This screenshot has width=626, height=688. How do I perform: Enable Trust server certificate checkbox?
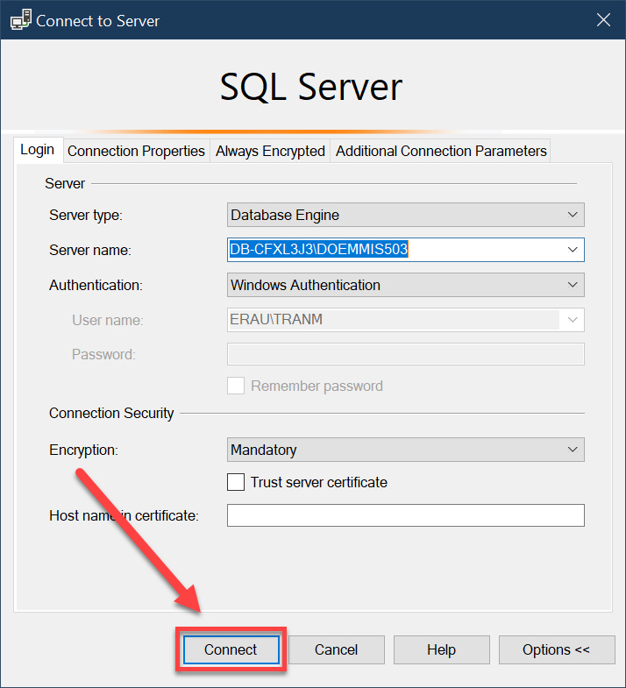coord(236,482)
